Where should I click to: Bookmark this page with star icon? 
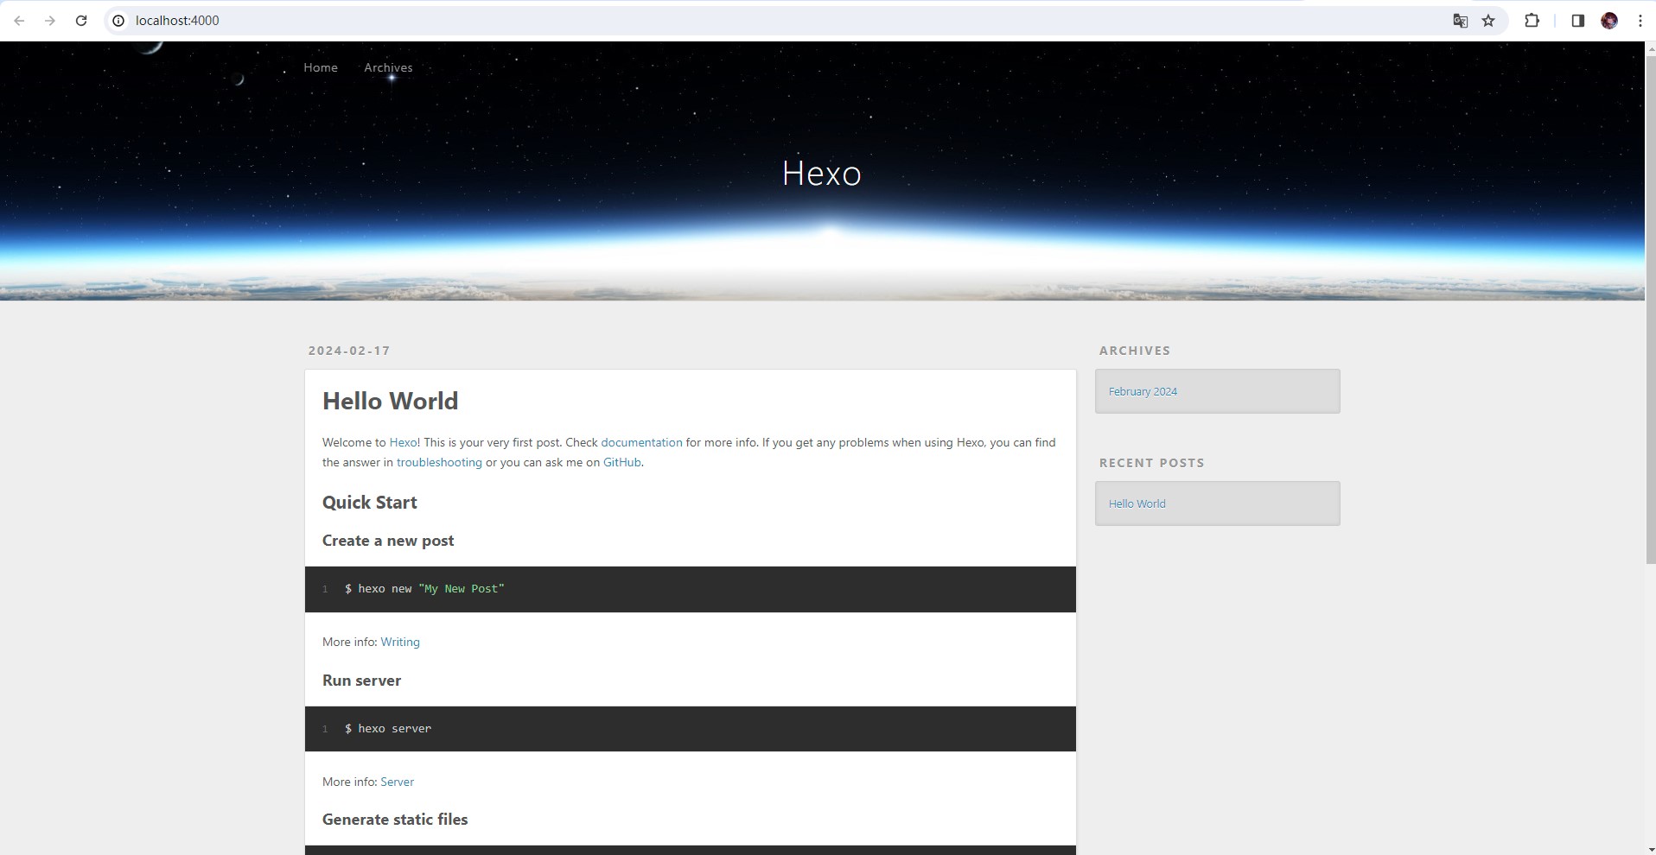[1488, 21]
